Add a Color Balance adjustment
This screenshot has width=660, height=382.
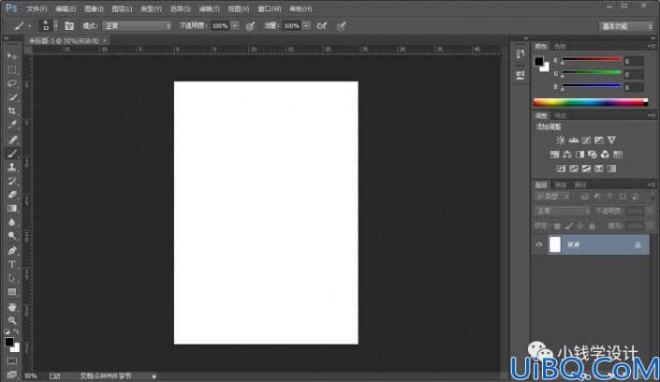coord(567,154)
